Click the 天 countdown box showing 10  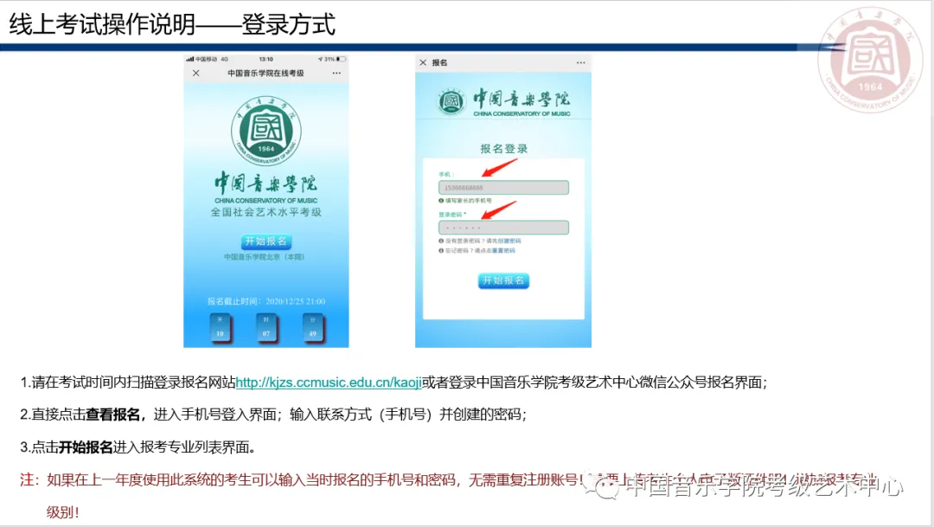(x=220, y=327)
